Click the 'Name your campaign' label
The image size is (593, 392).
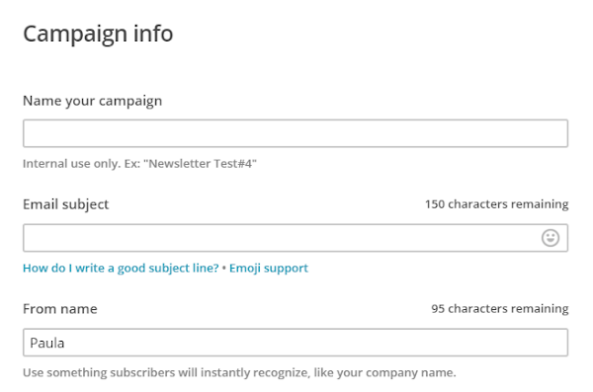pos(92,101)
